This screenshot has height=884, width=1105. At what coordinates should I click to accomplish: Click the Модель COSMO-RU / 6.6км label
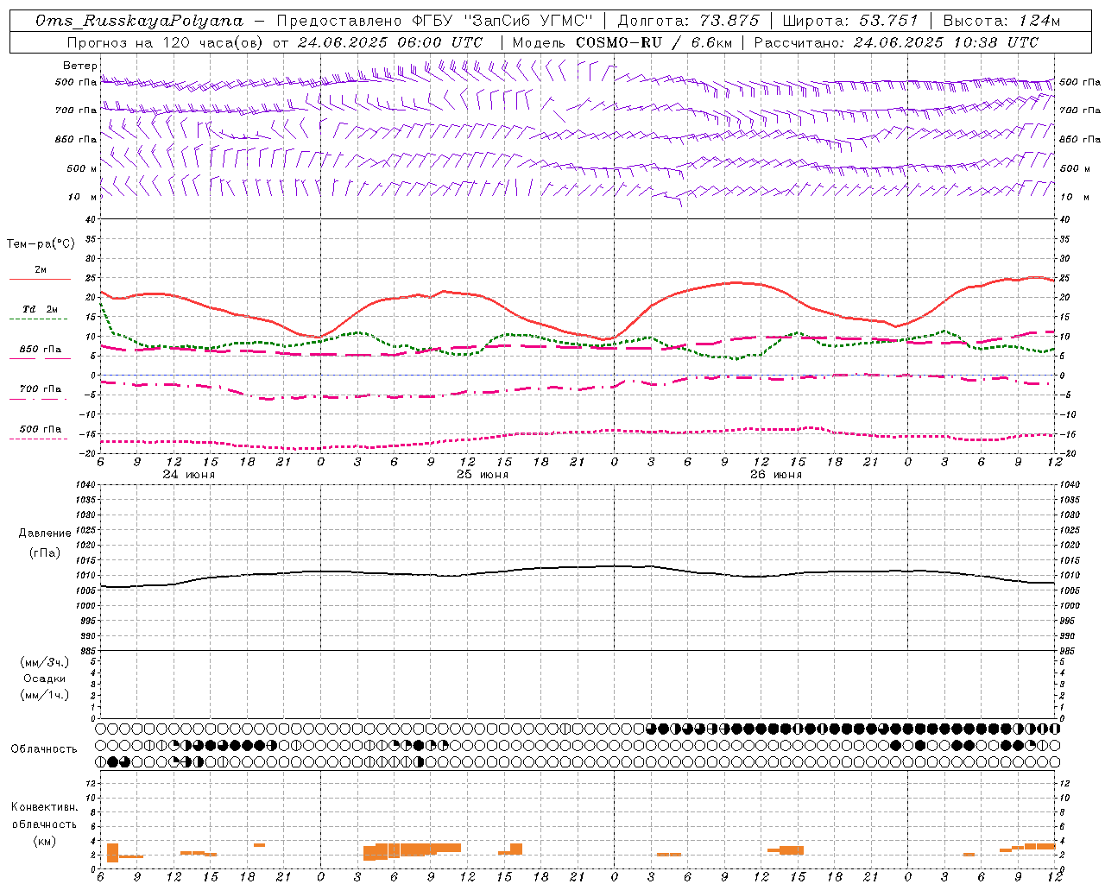(621, 42)
